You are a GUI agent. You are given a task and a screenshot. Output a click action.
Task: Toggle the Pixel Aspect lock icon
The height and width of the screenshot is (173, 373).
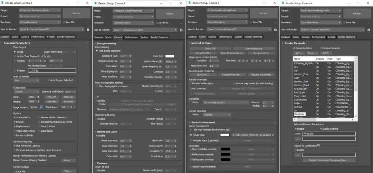(x=74, y=107)
